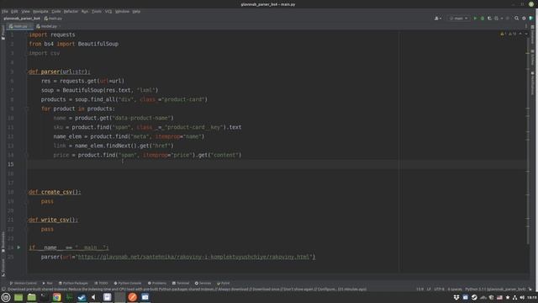The image size is (538, 303).
Task: Click the warnings indicator icon atop the editor
Action: pos(503,34)
